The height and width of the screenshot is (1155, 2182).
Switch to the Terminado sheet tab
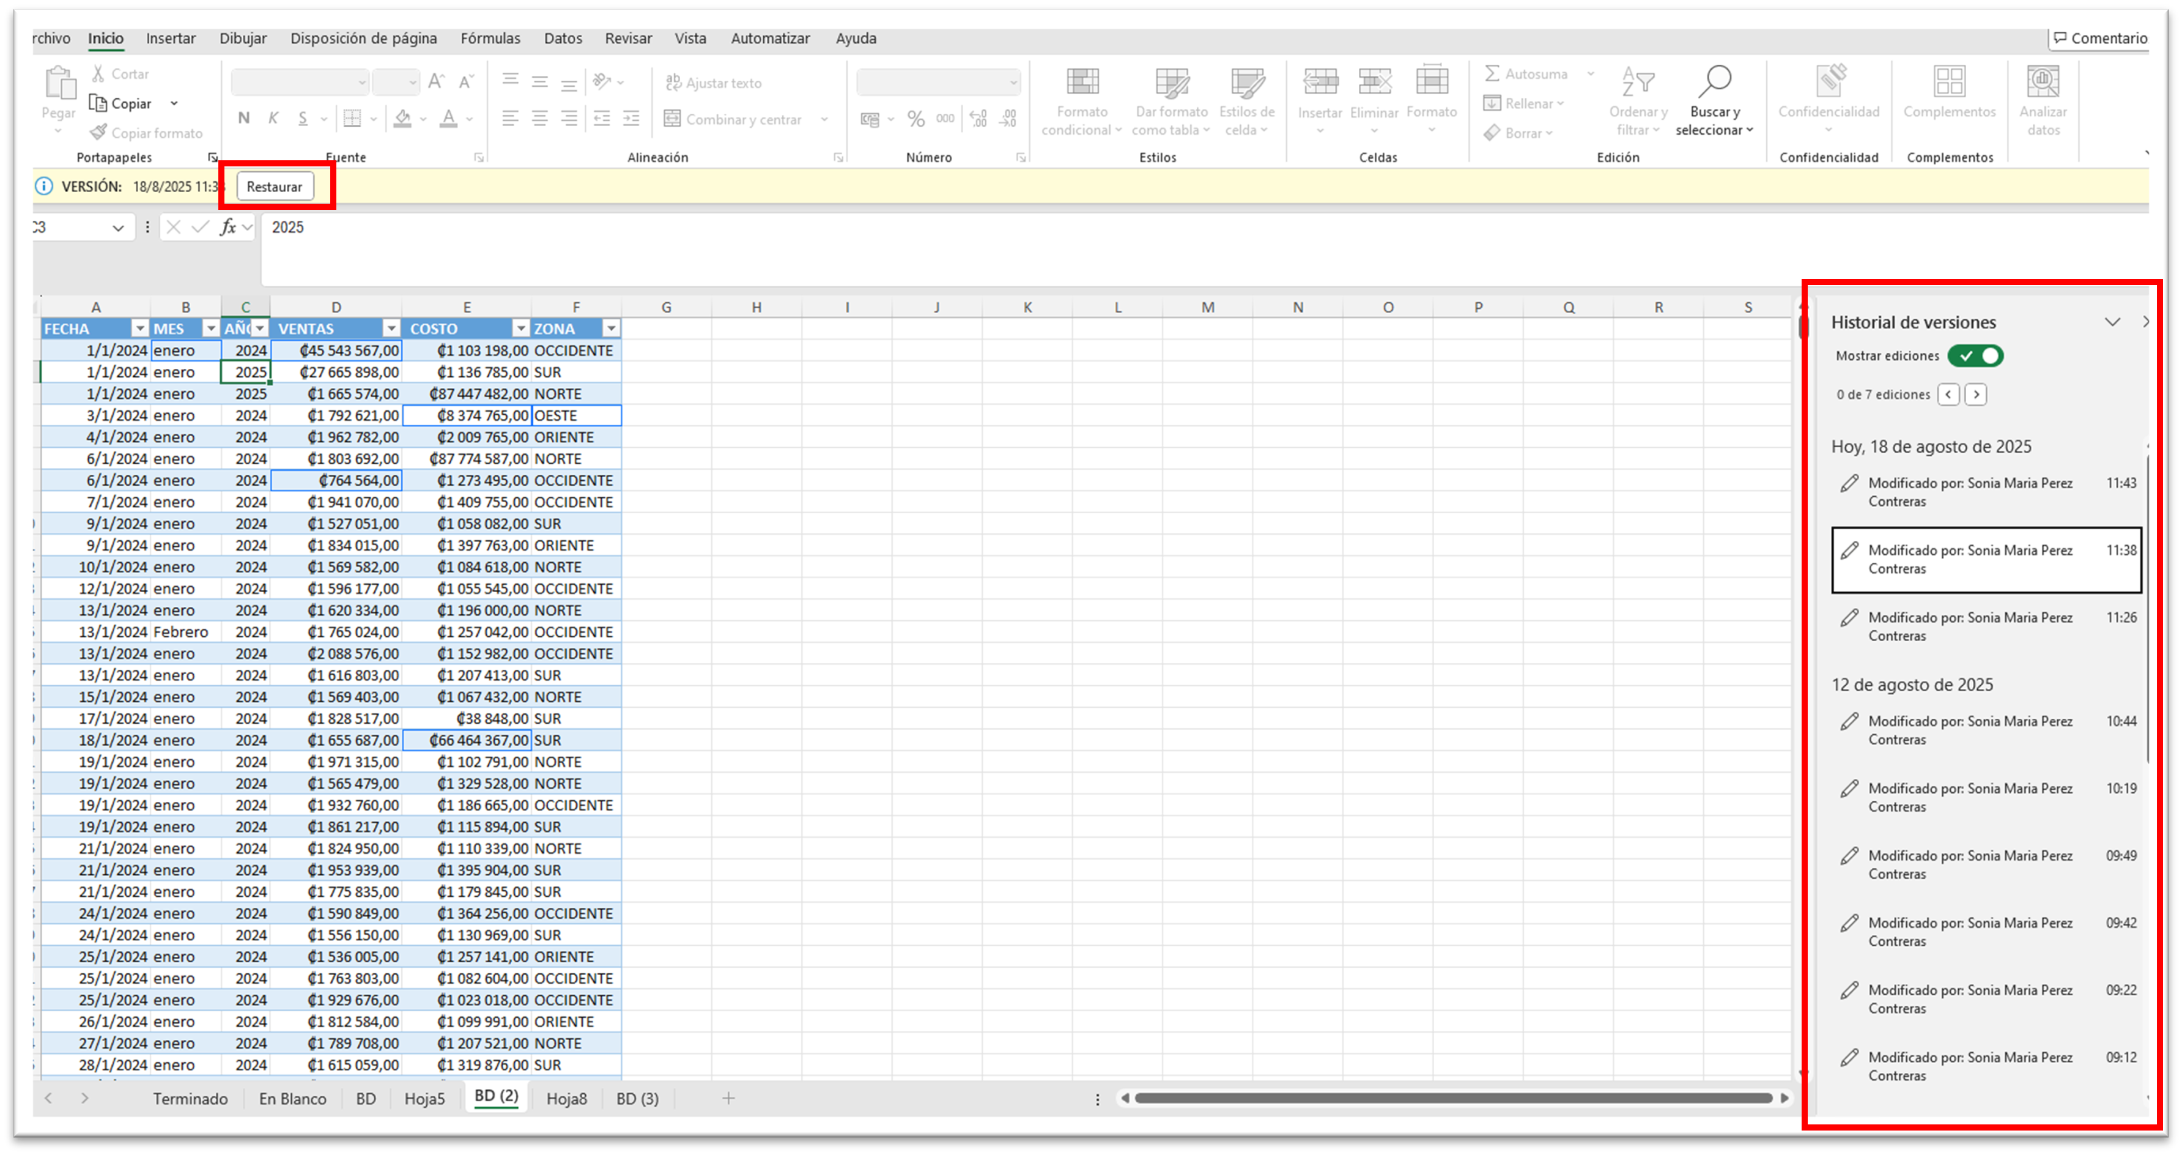pyautogui.click(x=190, y=1098)
